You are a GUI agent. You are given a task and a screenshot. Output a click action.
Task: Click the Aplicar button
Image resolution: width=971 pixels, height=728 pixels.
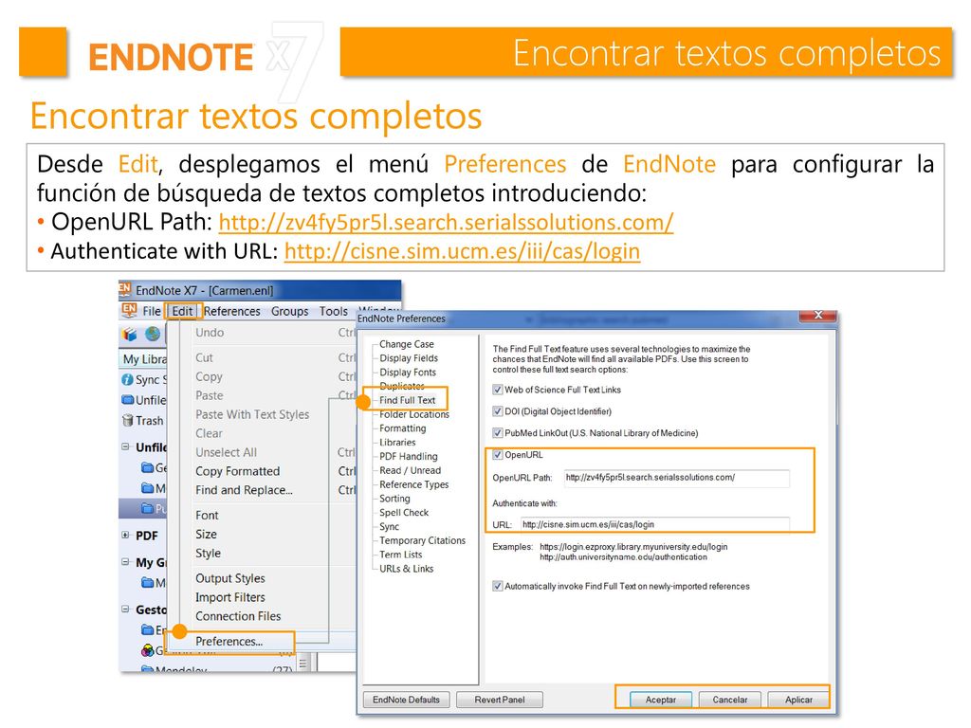[798, 700]
